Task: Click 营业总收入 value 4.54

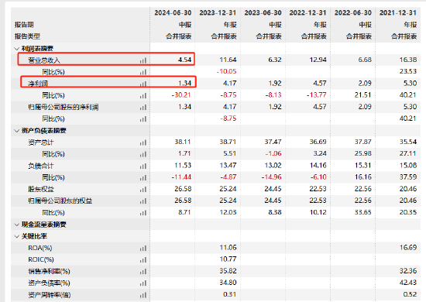Action: tap(185, 60)
